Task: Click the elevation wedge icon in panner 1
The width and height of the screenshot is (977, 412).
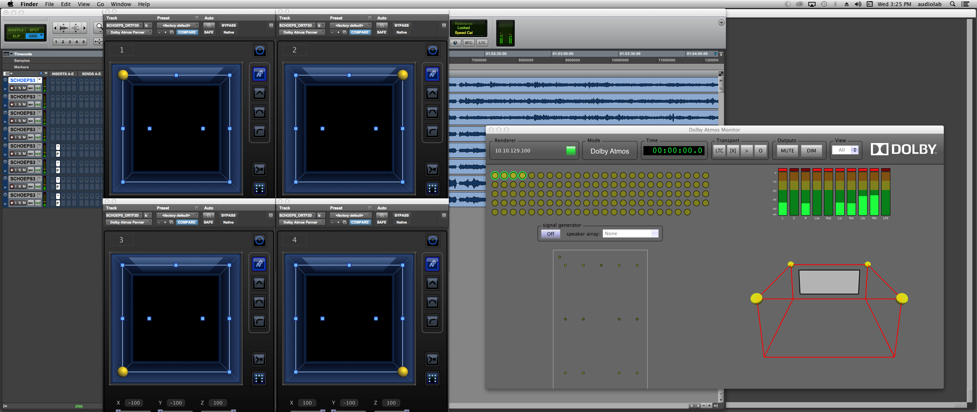Action: [260, 93]
